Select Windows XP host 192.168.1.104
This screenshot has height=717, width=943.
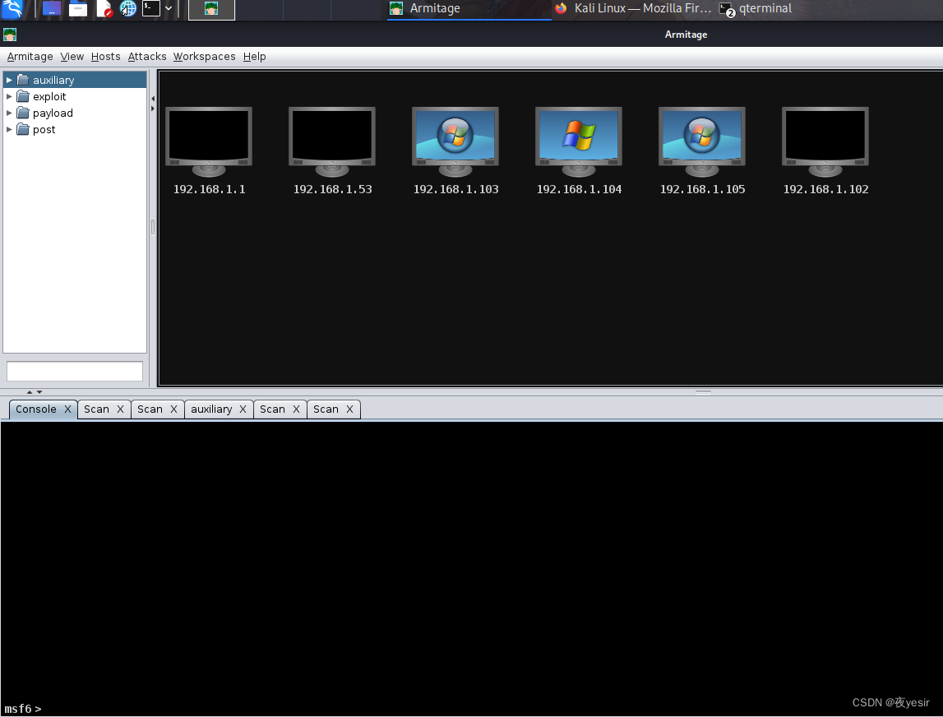coord(579,142)
